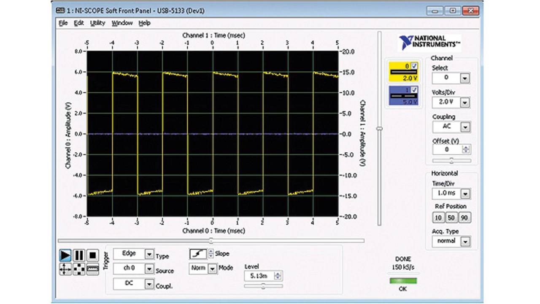540x304 pixels.
Task: Set Ref Position to 50
Action: click(451, 218)
